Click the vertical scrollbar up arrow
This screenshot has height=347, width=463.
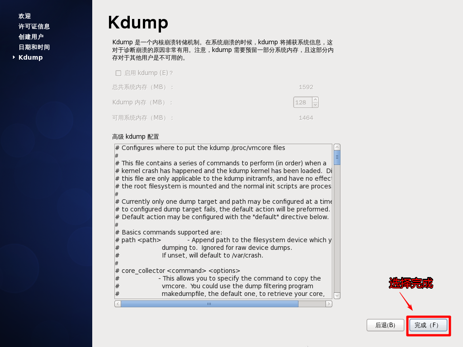pos(337,147)
